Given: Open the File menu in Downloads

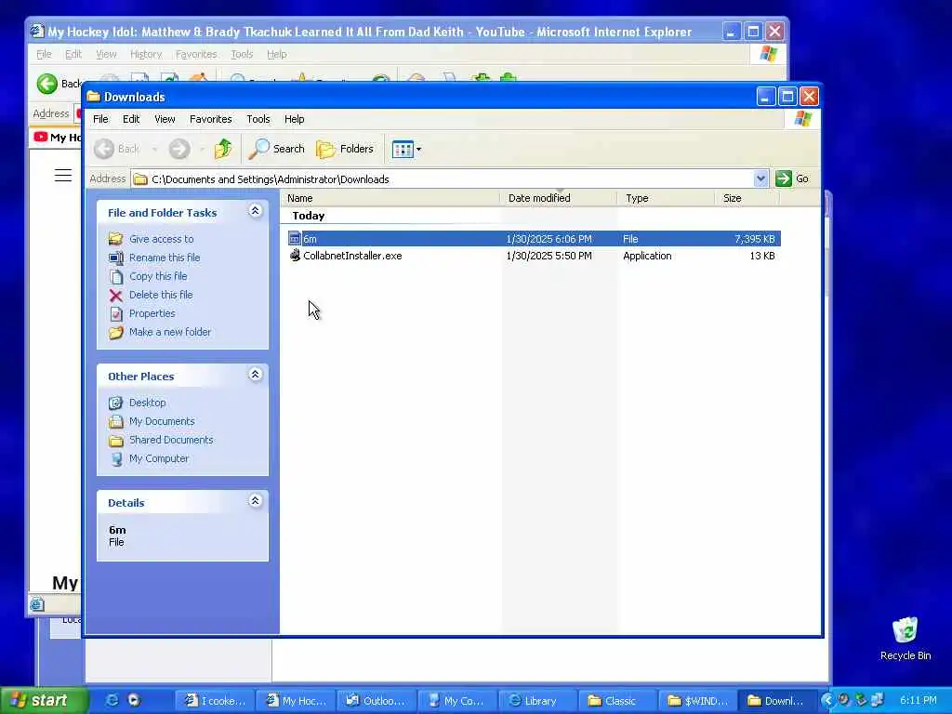Looking at the screenshot, I should click(100, 119).
